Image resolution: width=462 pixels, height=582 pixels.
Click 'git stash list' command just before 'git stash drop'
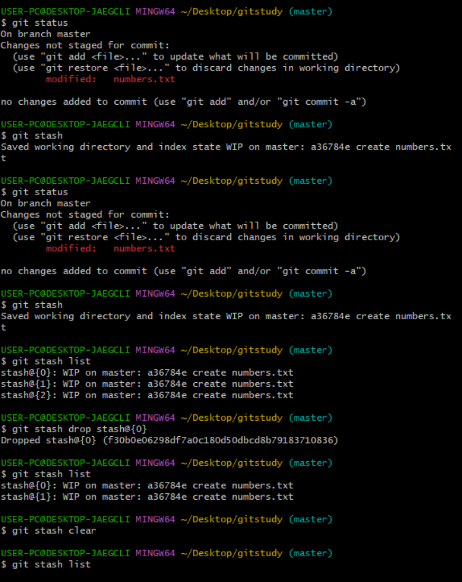click(46, 362)
